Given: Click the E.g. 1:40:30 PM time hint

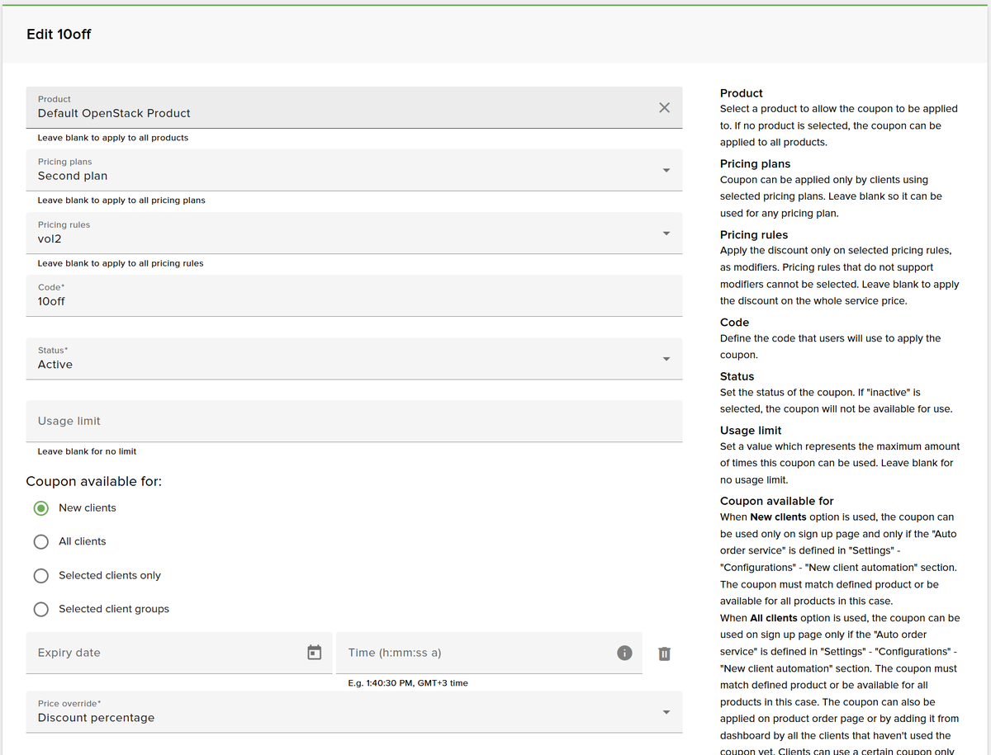Looking at the screenshot, I should [408, 683].
